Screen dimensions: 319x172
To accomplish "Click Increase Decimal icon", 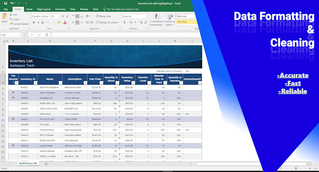I will pyautogui.click(x=141, y=22).
